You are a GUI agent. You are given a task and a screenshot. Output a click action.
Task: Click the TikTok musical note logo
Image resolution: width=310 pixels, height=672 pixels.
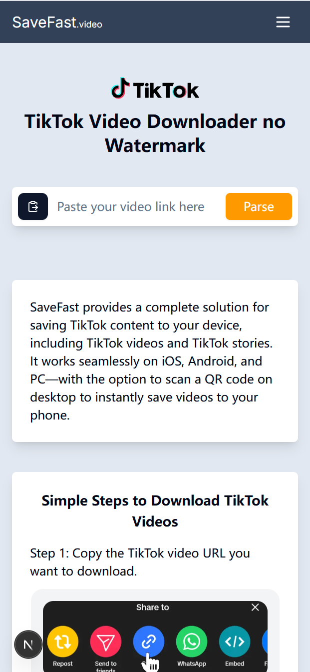[120, 89]
